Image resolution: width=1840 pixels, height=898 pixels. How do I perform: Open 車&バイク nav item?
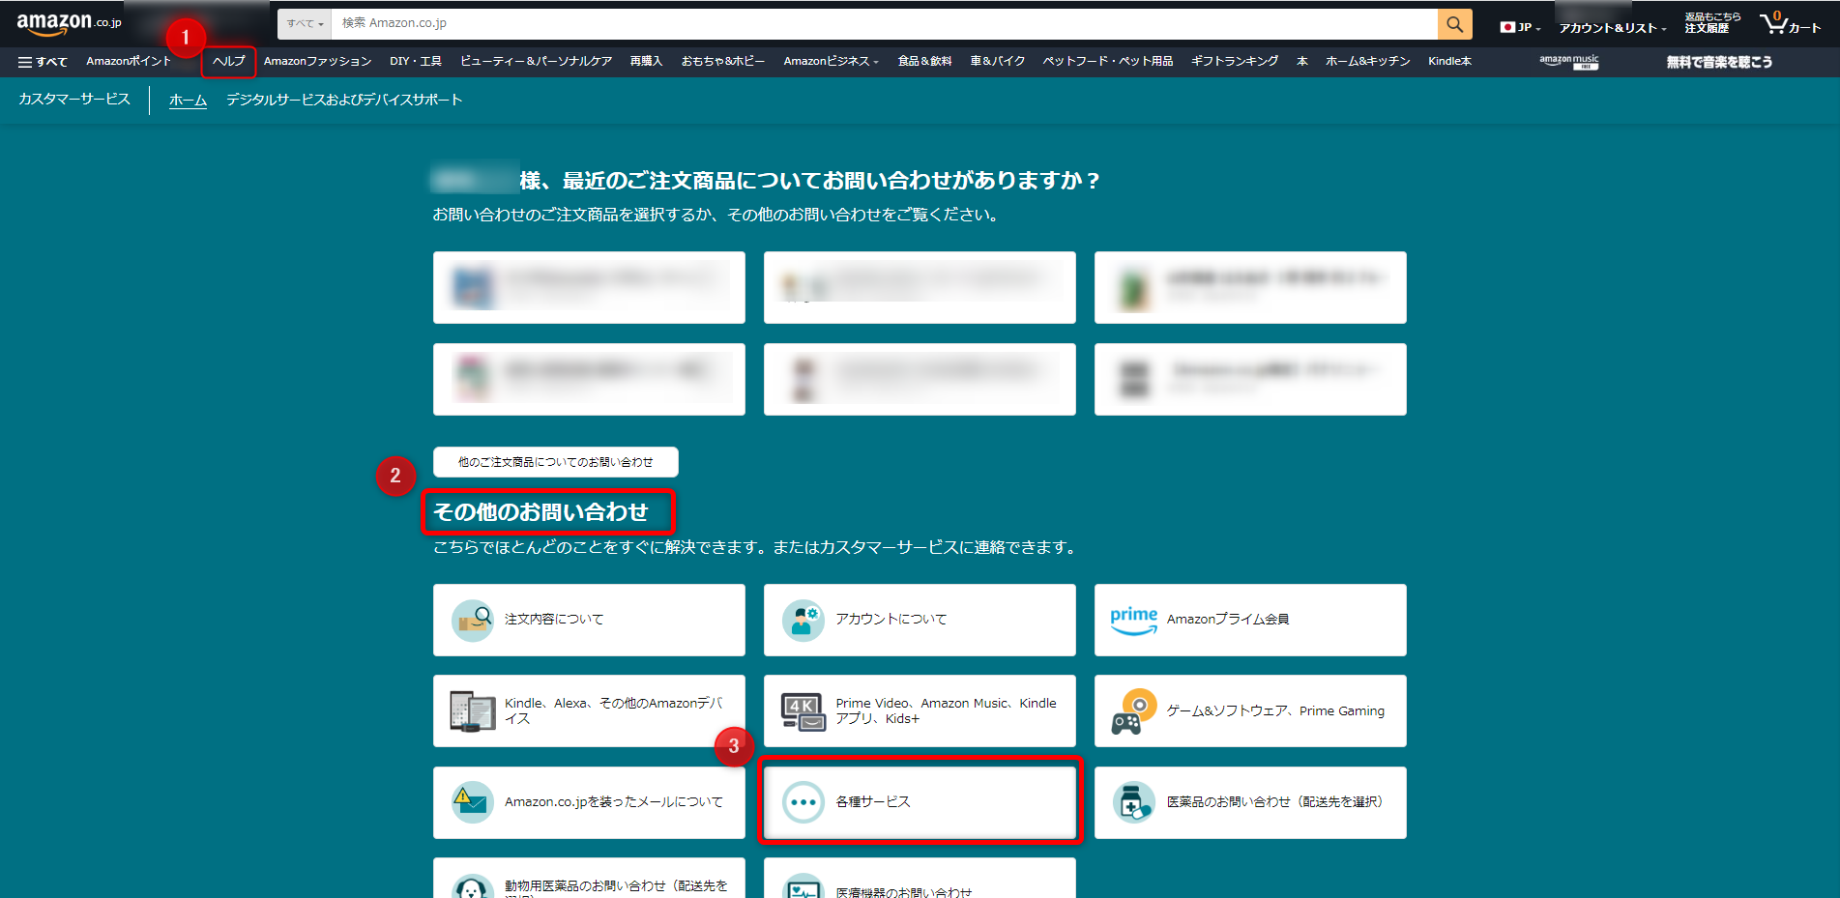pos(997,62)
